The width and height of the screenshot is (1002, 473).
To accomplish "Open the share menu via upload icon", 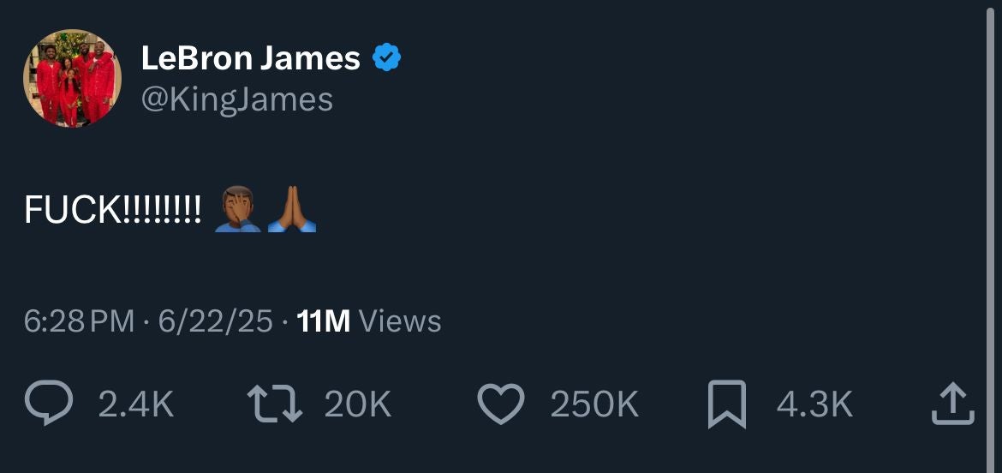I will coord(952,404).
